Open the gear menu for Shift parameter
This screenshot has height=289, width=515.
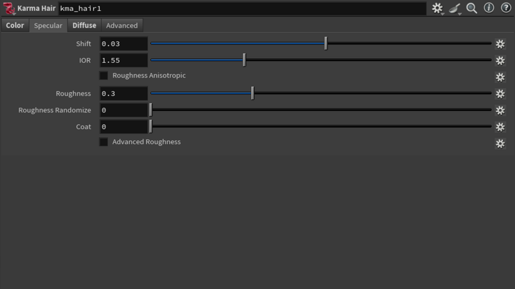click(500, 44)
